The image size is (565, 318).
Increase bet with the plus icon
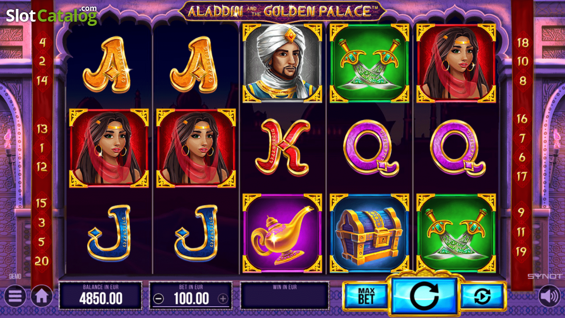(x=223, y=298)
